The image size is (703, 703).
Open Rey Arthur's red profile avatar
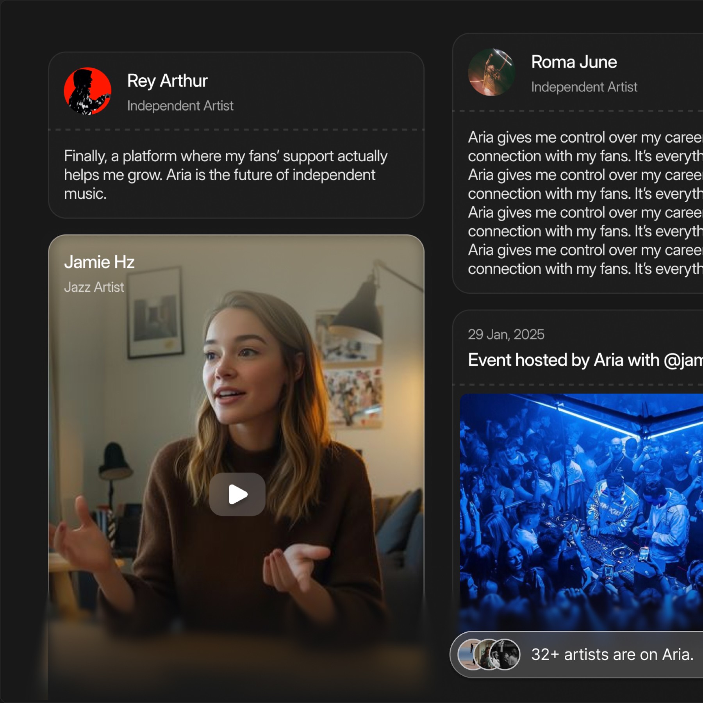pos(87,91)
